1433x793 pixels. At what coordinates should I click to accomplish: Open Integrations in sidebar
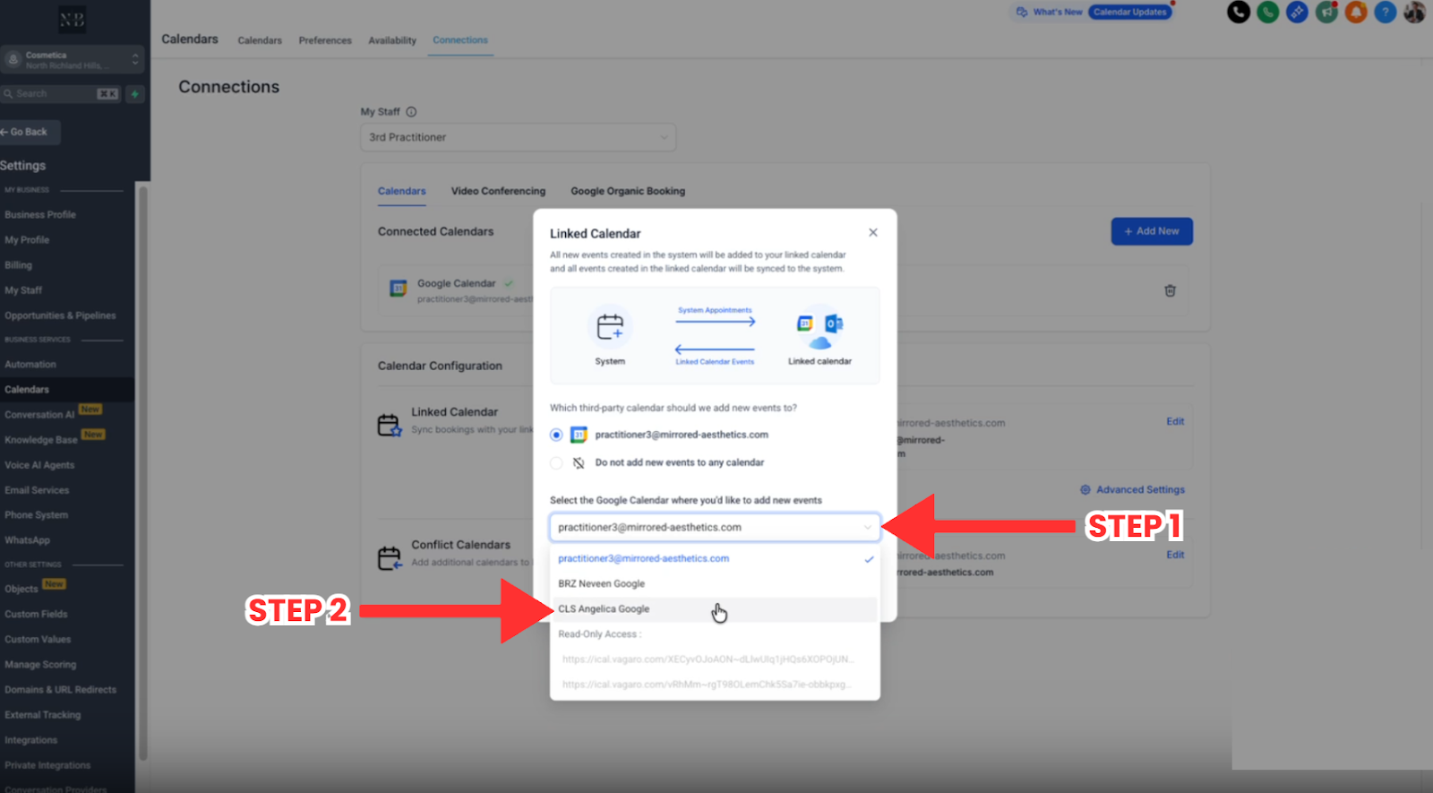(30, 740)
